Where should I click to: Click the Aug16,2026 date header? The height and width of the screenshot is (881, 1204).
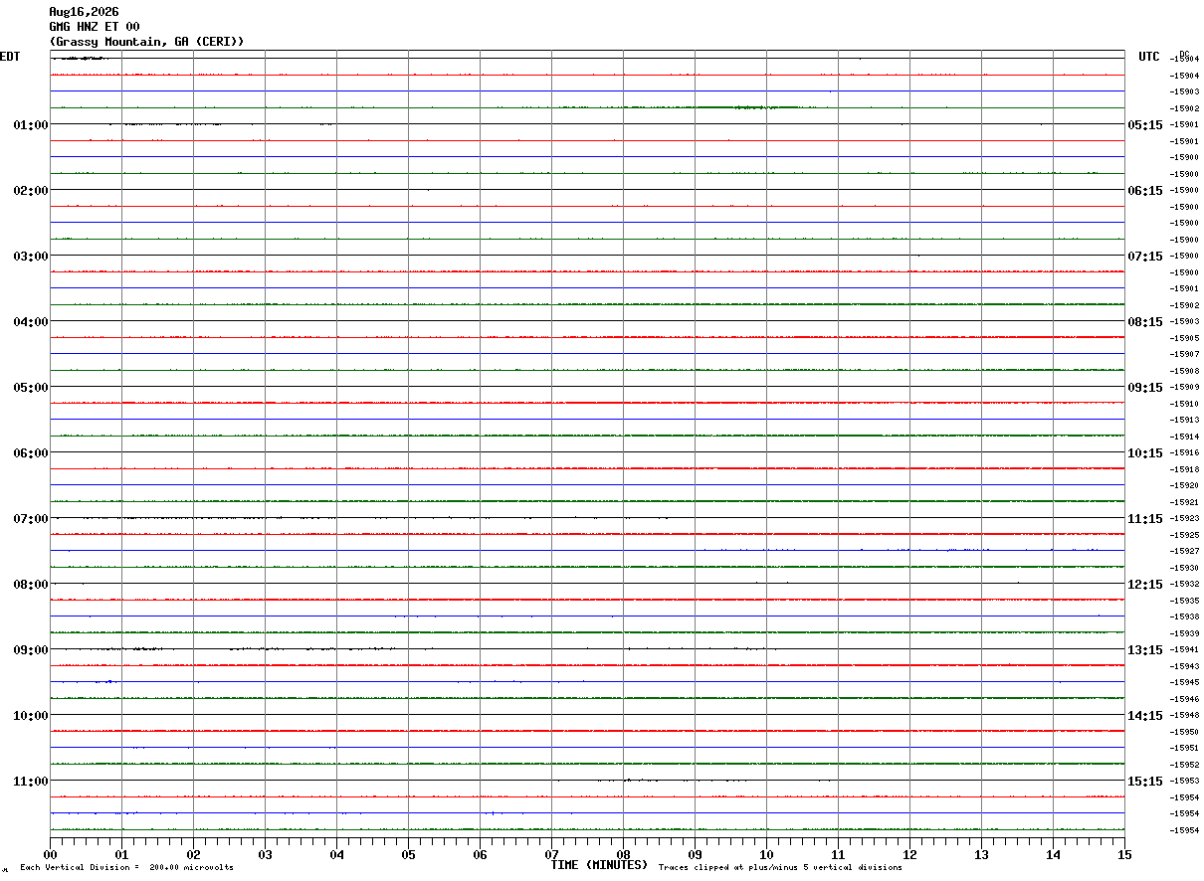coord(84,12)
